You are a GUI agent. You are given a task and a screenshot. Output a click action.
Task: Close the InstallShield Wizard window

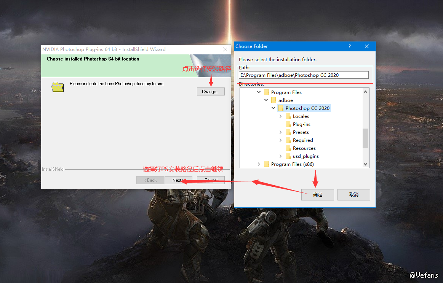(225, 49)
